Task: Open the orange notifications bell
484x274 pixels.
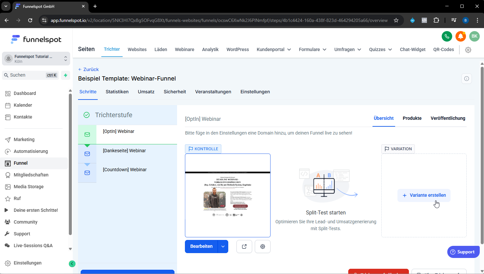Action: [x=460, y=36]
